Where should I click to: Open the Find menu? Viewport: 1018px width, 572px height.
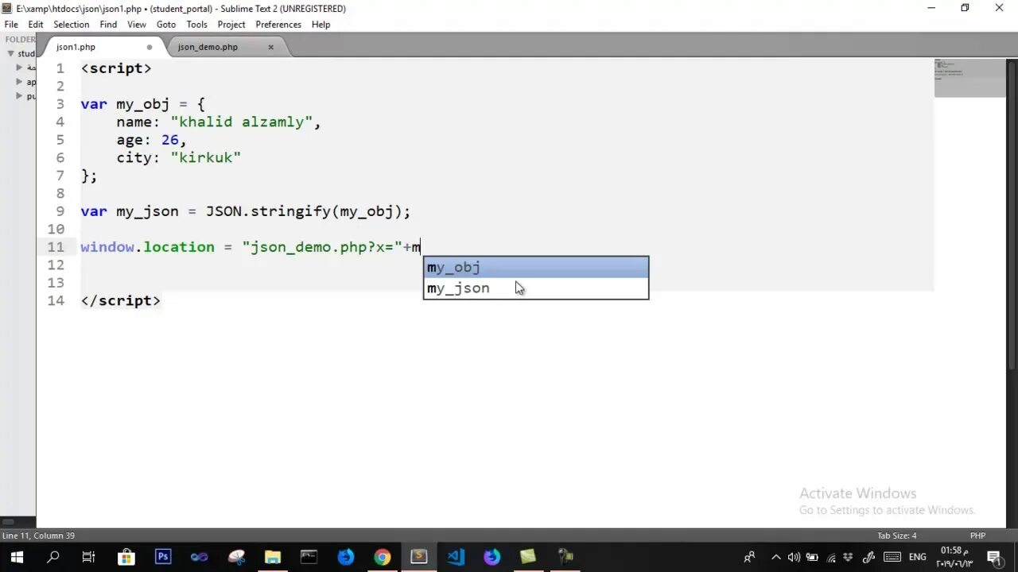[x=108, y=25]
